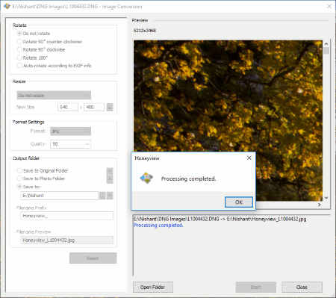Close the Honeyview message dialog
Screen dimensions: 336x298
coord(249,158)
